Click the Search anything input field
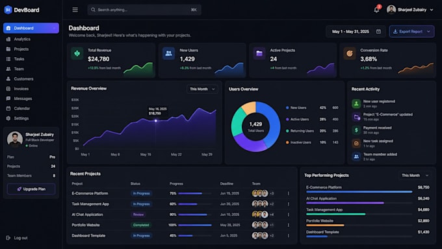The image size is (442, 249). [144, 10]
